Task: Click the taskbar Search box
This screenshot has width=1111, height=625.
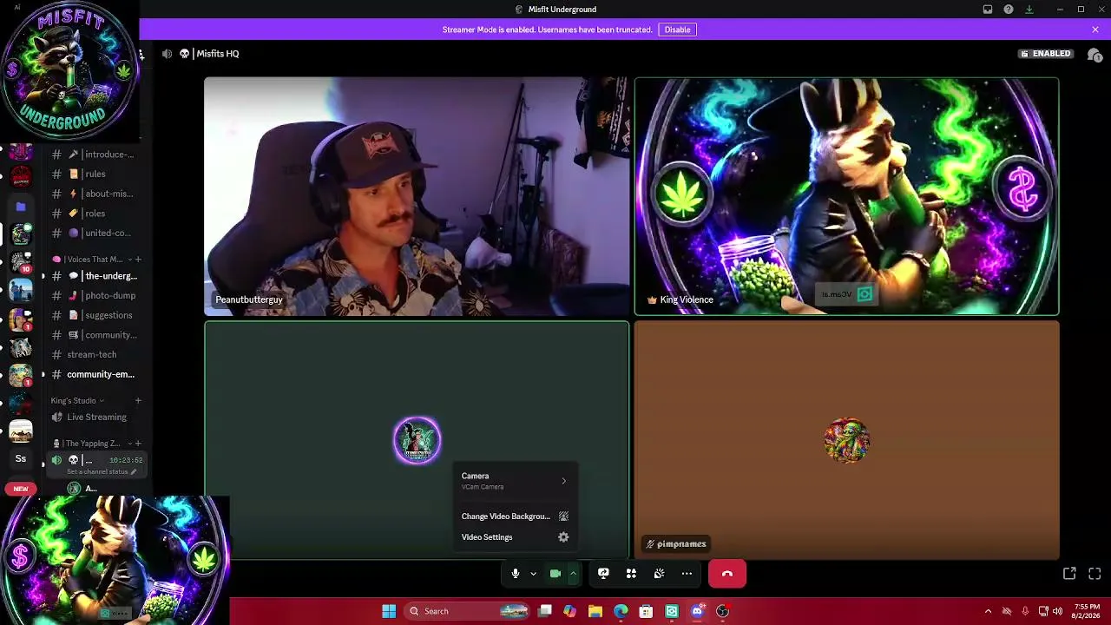Action: [469, 611]
